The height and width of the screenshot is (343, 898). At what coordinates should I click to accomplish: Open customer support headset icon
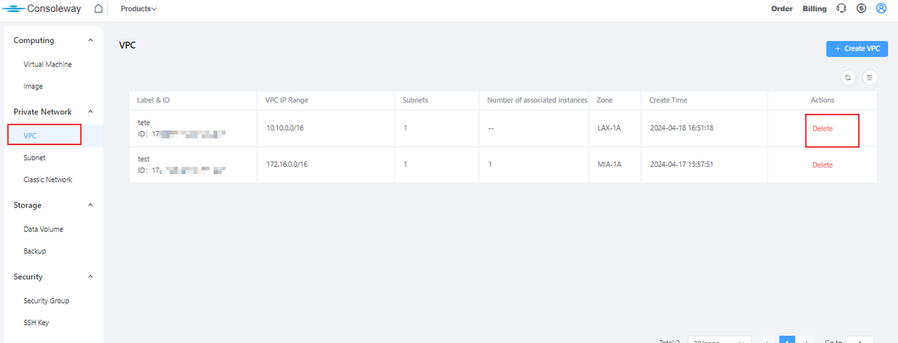click(x=842, y=9)
